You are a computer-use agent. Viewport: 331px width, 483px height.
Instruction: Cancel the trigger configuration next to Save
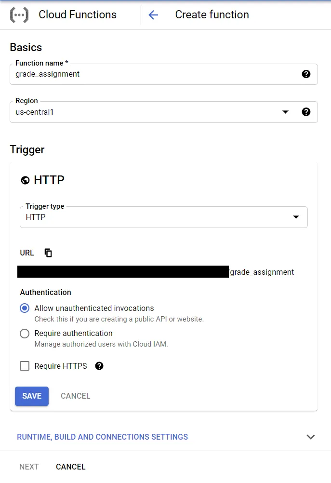[x=75, y=396]
